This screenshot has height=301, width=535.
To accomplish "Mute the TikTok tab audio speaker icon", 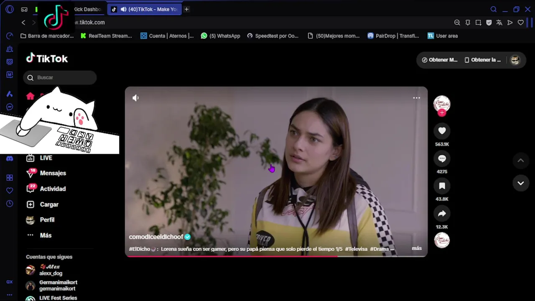I will point(123,9).
